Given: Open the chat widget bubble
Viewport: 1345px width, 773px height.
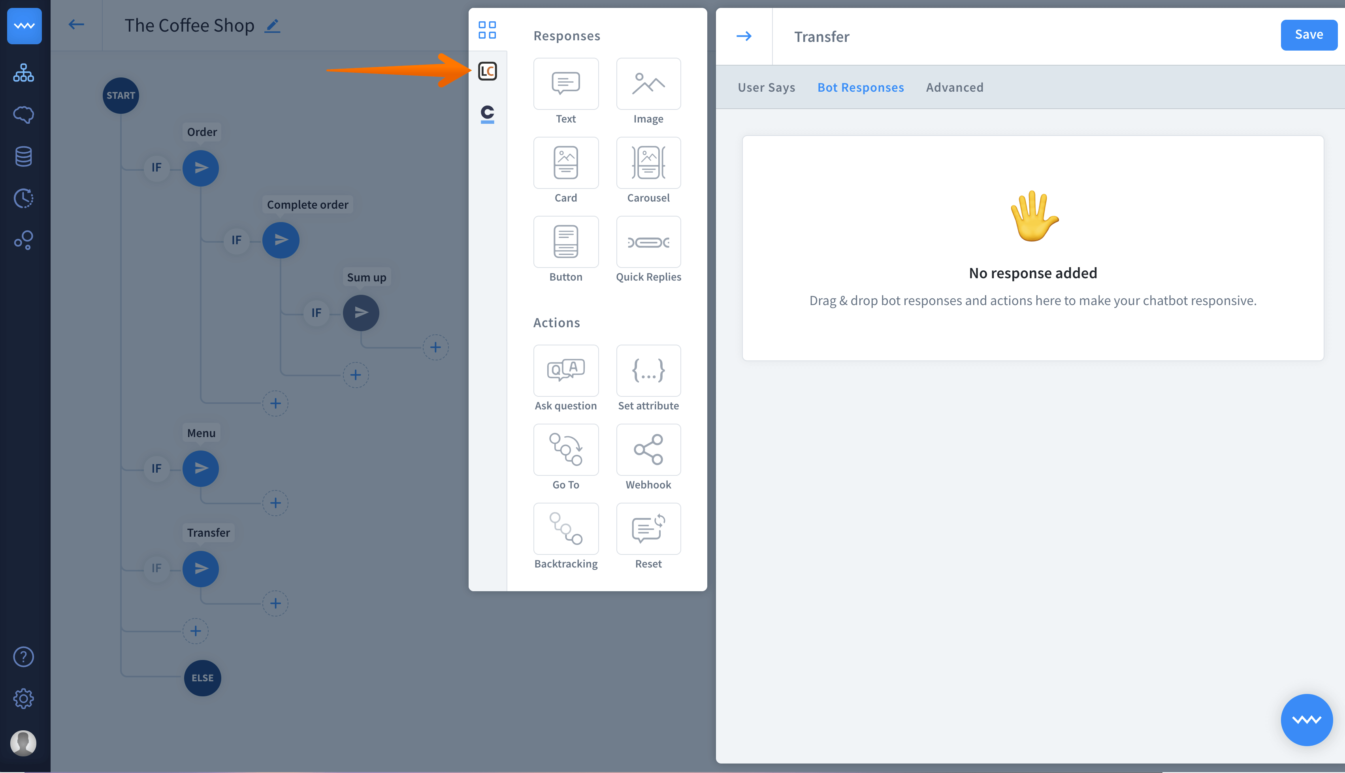Looking at the screenshot, I should (1306, 720).
